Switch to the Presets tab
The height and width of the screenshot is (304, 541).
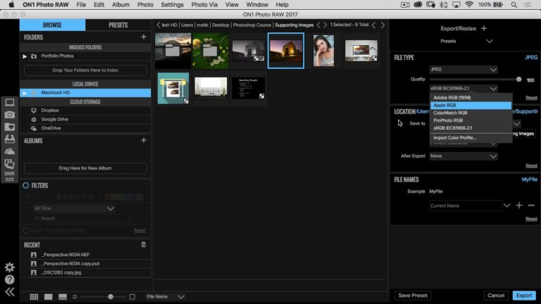tap(118, 25)
